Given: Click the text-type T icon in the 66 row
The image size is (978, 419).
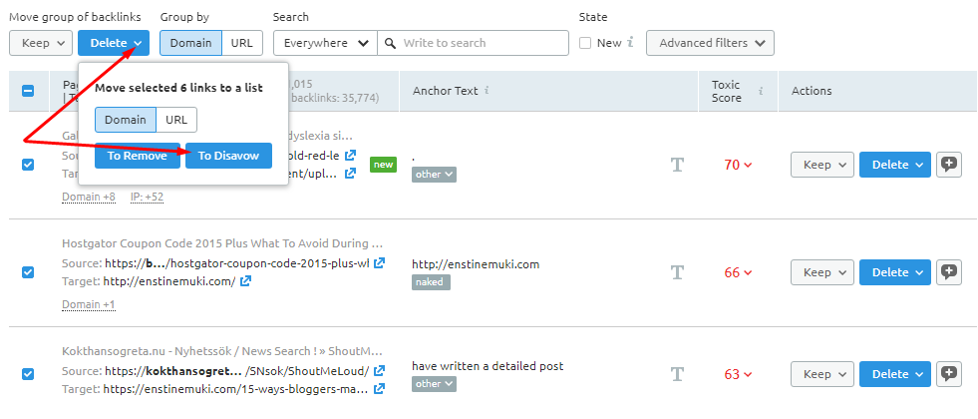Looking at the screenshot, I should coord(678,272).
